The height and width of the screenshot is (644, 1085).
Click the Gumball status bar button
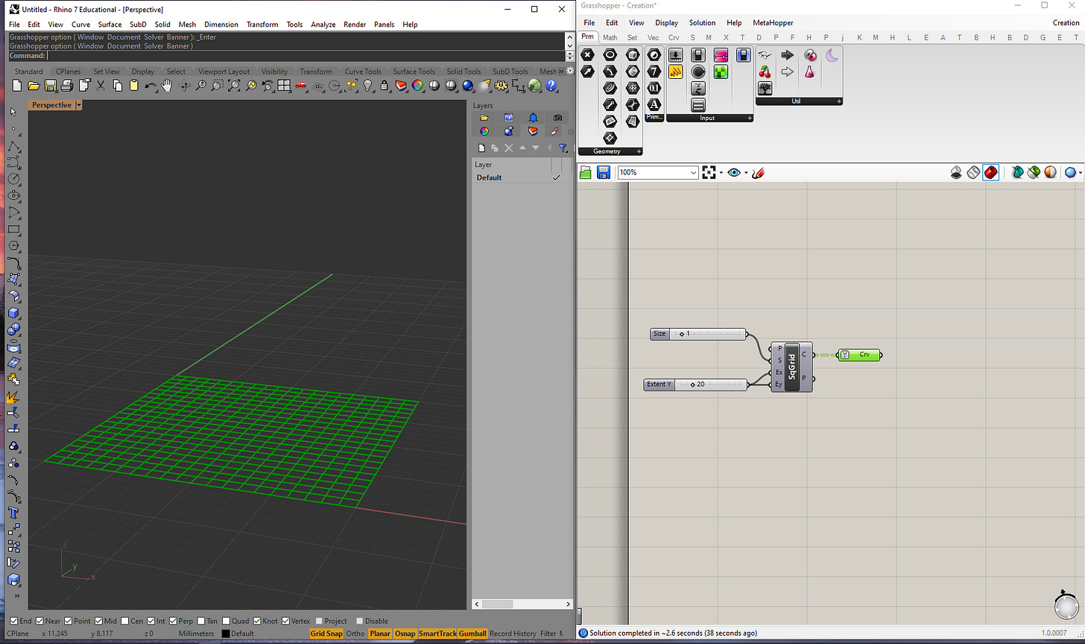[472, 634]
